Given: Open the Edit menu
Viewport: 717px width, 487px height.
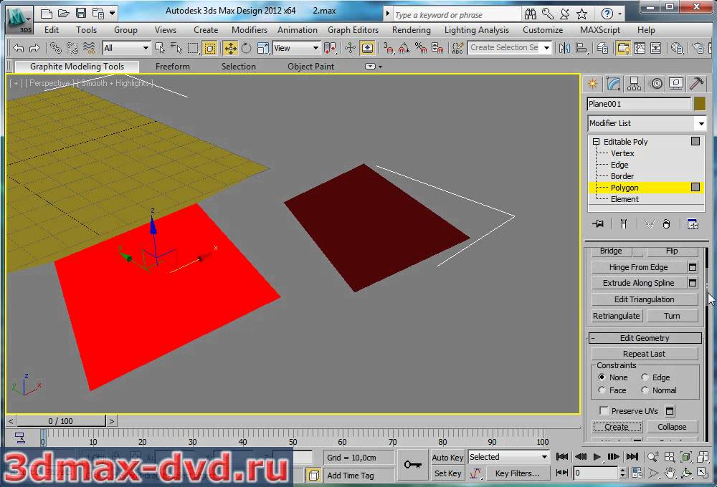Looking at the screenshot, I should [51, 29].
